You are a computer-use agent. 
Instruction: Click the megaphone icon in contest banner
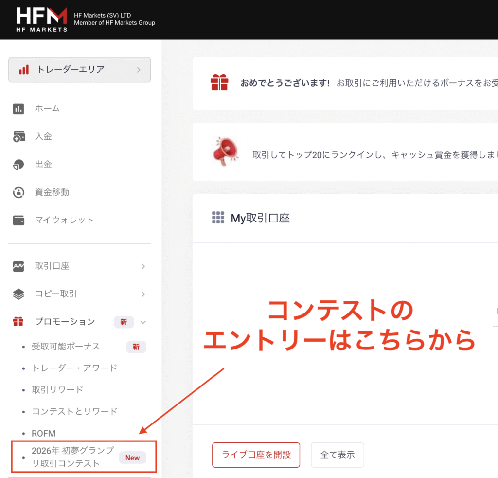[226, 151]
